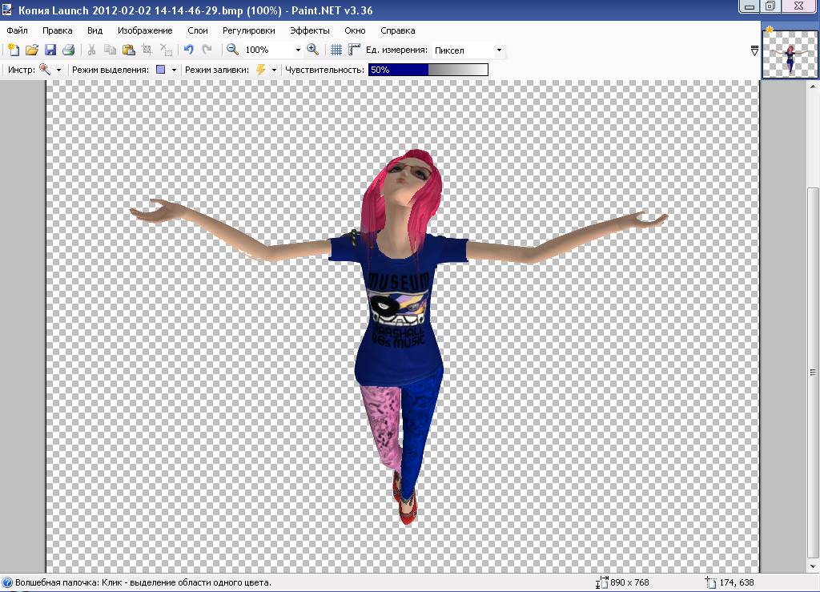
Task: Click the Copy icon
Action: click(x=110, y=50)
